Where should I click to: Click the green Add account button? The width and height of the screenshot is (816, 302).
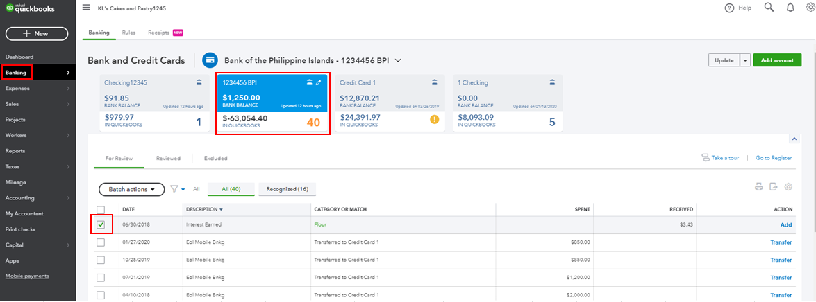coord(777,60)
